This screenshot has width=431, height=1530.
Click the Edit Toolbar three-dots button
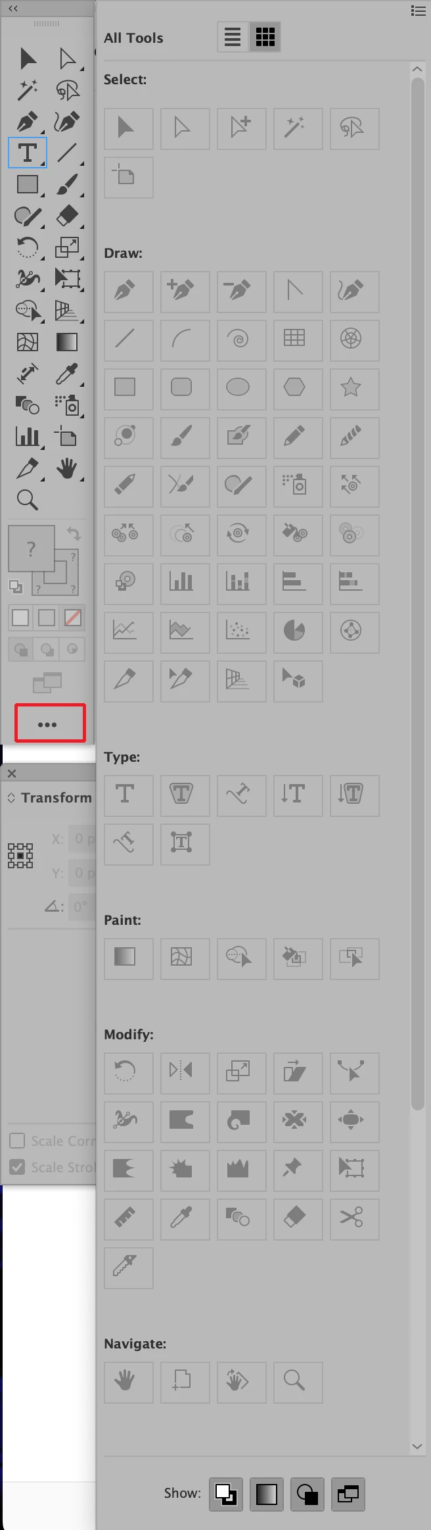pos(50,724)
